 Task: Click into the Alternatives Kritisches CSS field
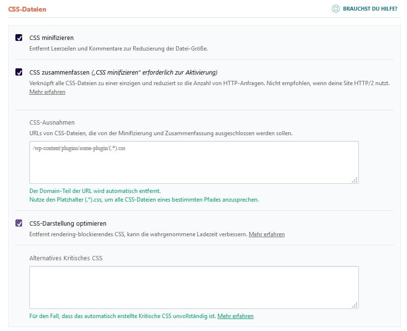click(x=194, y=287)
